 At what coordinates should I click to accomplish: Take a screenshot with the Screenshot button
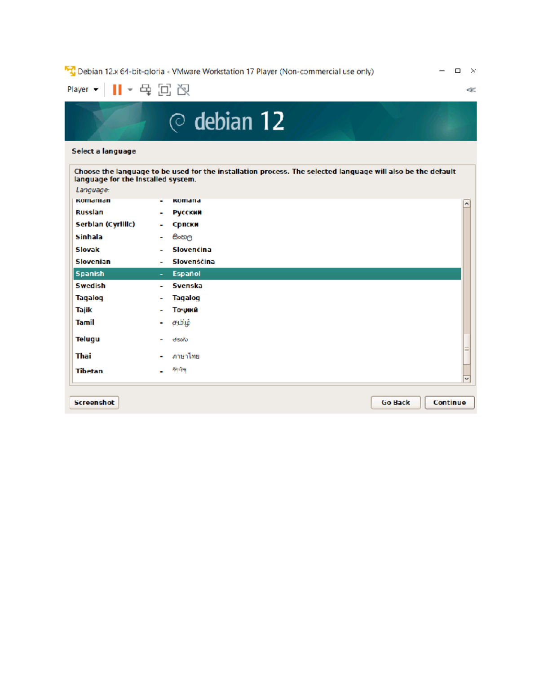tap(93, 402)
